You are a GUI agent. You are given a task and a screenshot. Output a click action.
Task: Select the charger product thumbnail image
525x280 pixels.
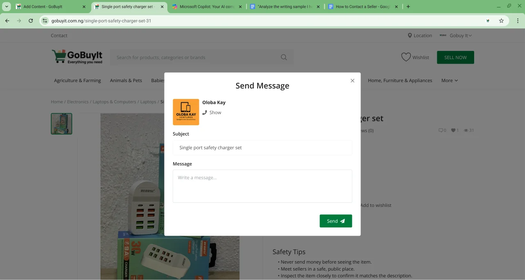tap(62, 124)
